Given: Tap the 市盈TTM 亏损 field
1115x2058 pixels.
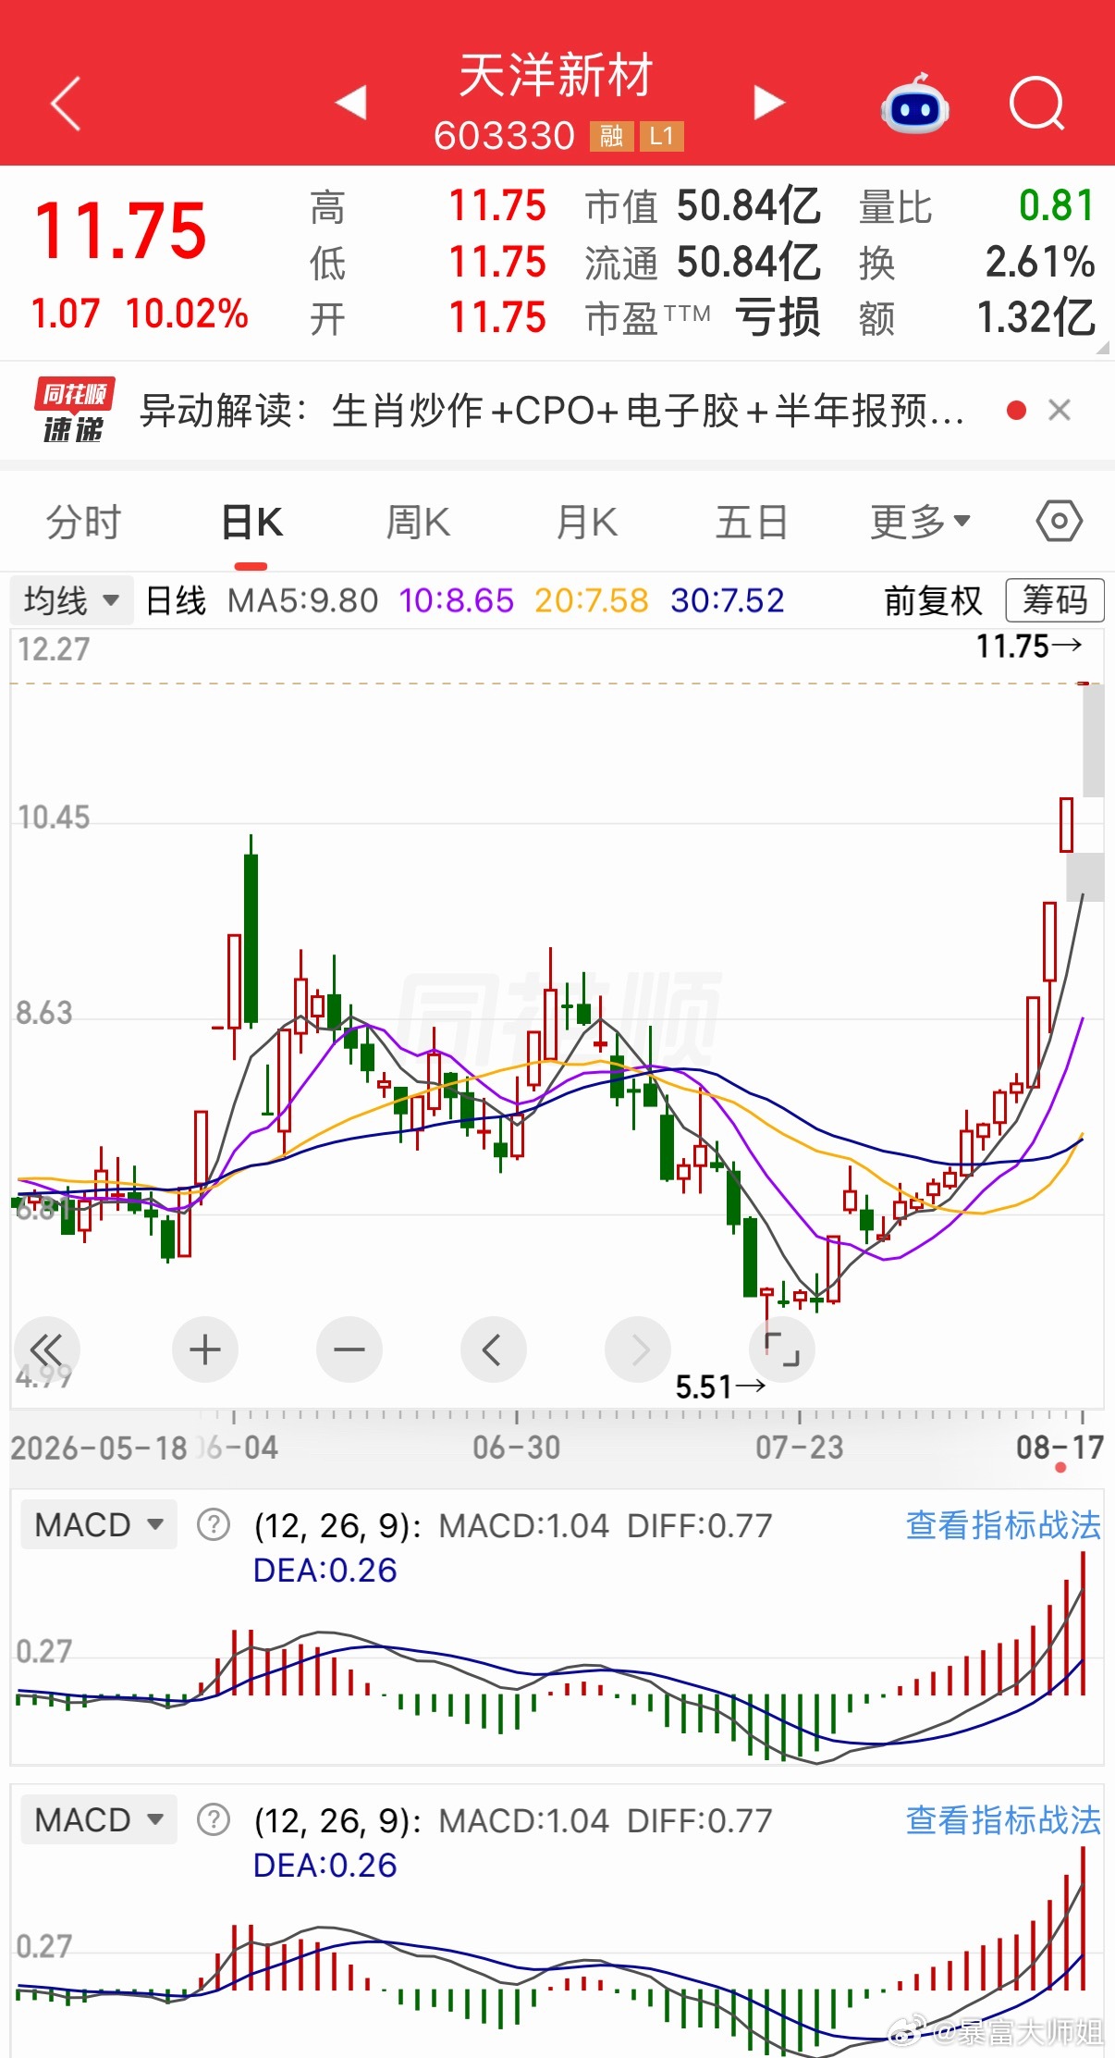Looking at the screenshot, I should tap(703, 318).
